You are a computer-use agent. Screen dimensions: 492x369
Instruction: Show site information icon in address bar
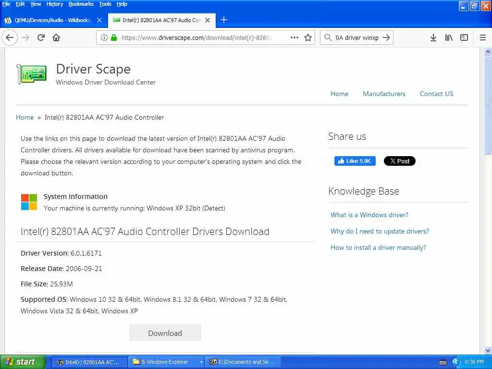[104, 37]
